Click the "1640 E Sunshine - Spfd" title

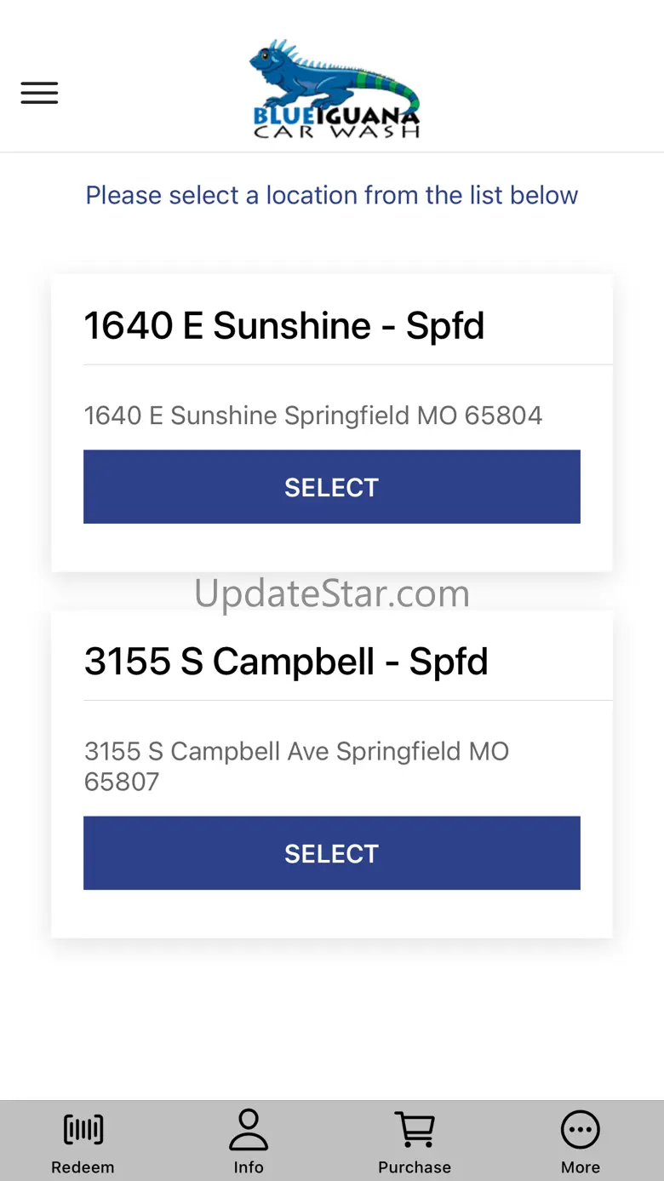pos(284,325)
